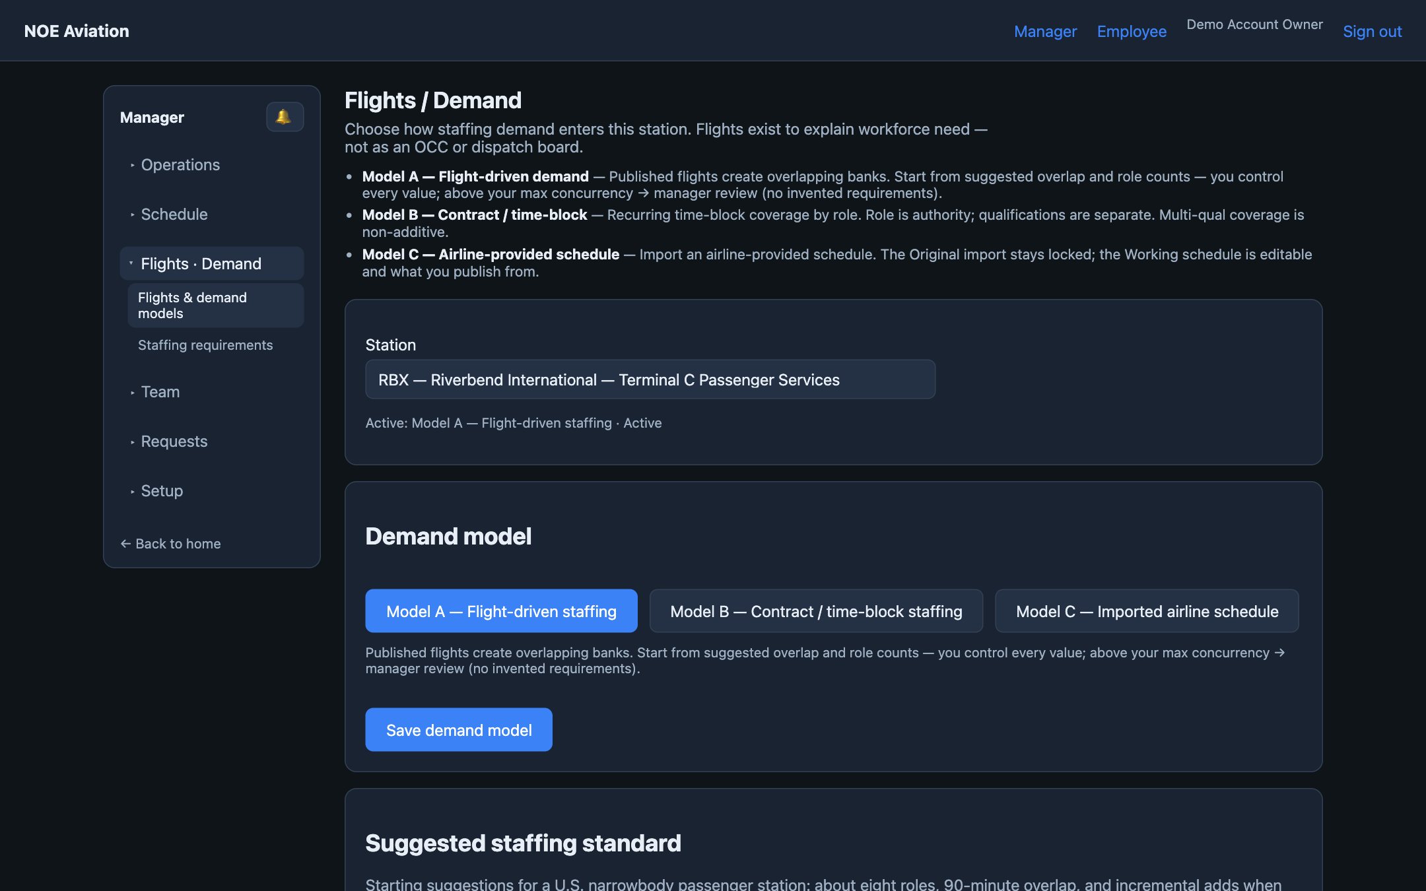Switch to Employee view in header
The image size is (1426, 891).
tap(1132, 31)
